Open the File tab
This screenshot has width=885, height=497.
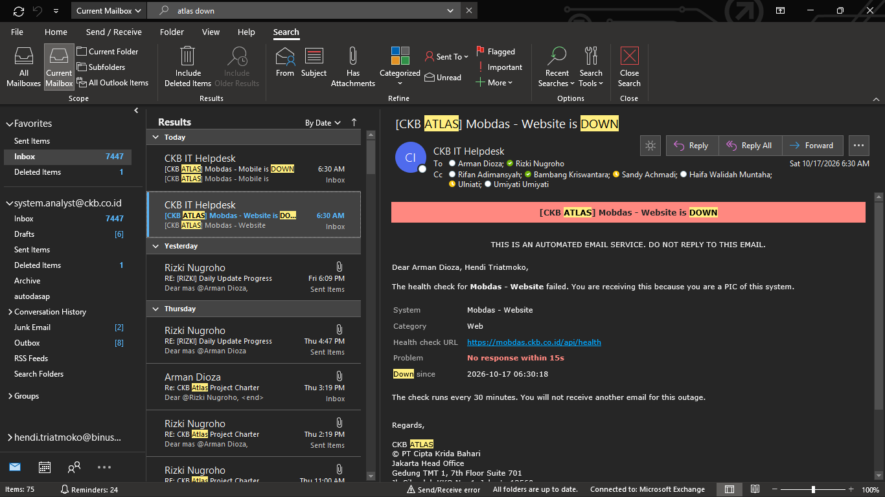(x=17, y=32)
